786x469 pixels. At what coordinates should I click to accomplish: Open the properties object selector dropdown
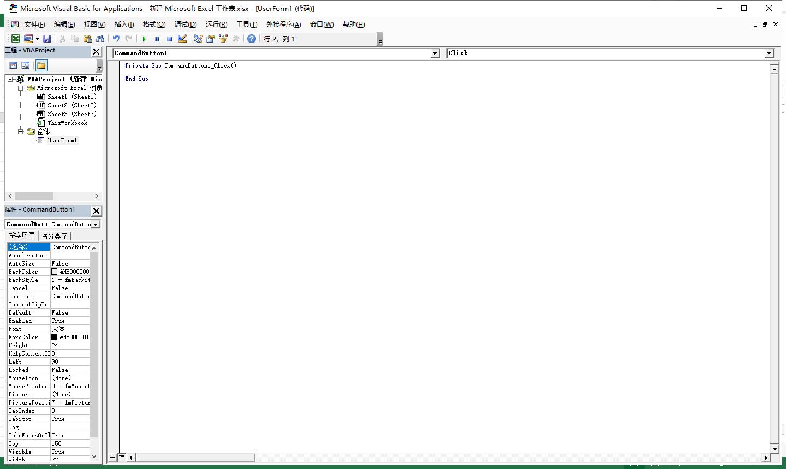(96, 224)
